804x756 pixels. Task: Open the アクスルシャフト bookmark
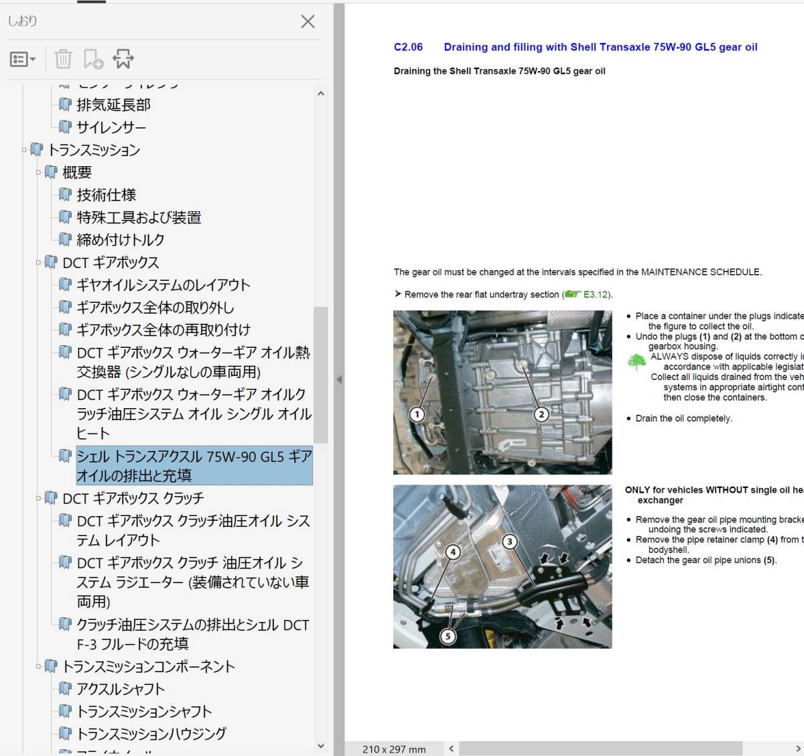point(121,689)
